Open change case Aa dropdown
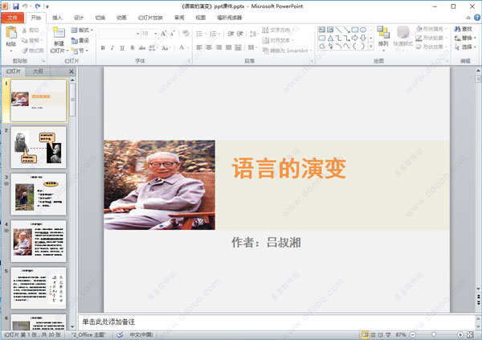Viewport: 482px width, 340px height. [166, 47]
